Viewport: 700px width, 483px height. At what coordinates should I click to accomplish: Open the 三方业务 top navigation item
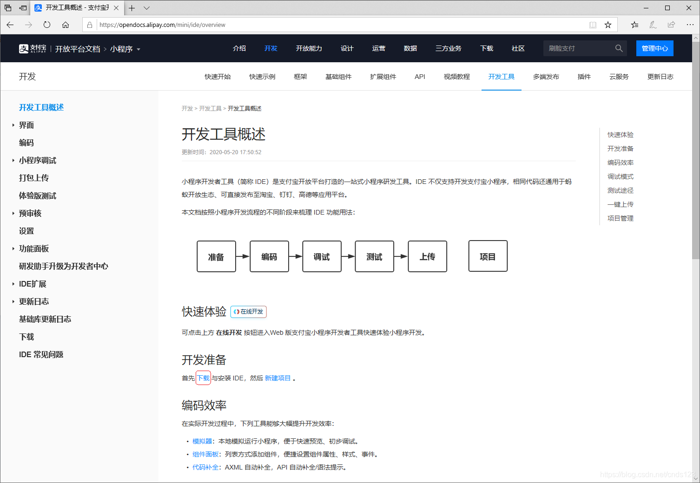(x=449, y=48)
